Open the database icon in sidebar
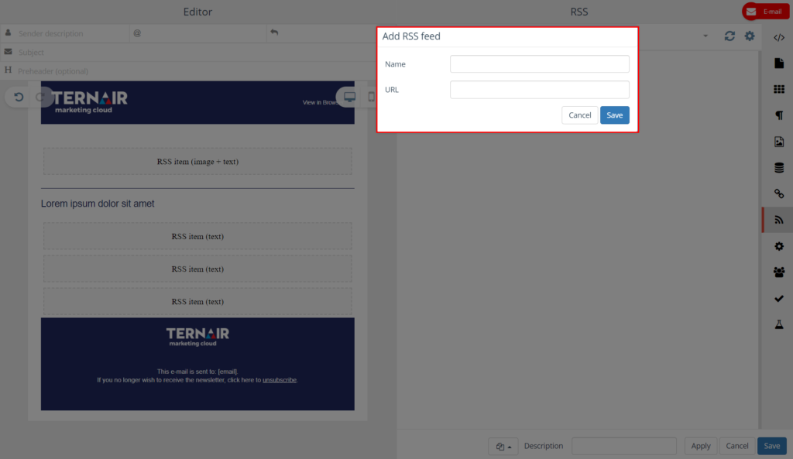 (779, 168)
